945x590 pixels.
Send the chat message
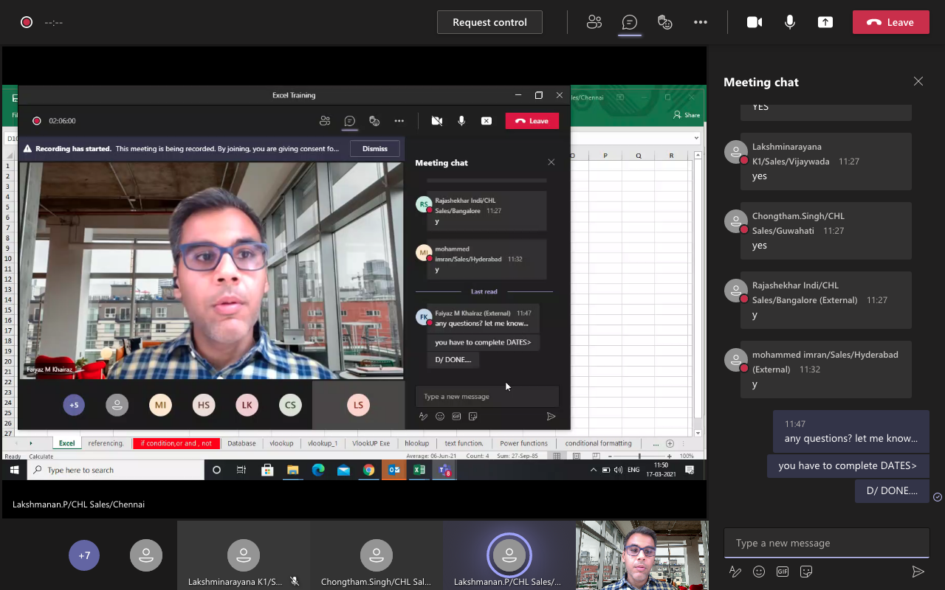(x=918, y=572)
